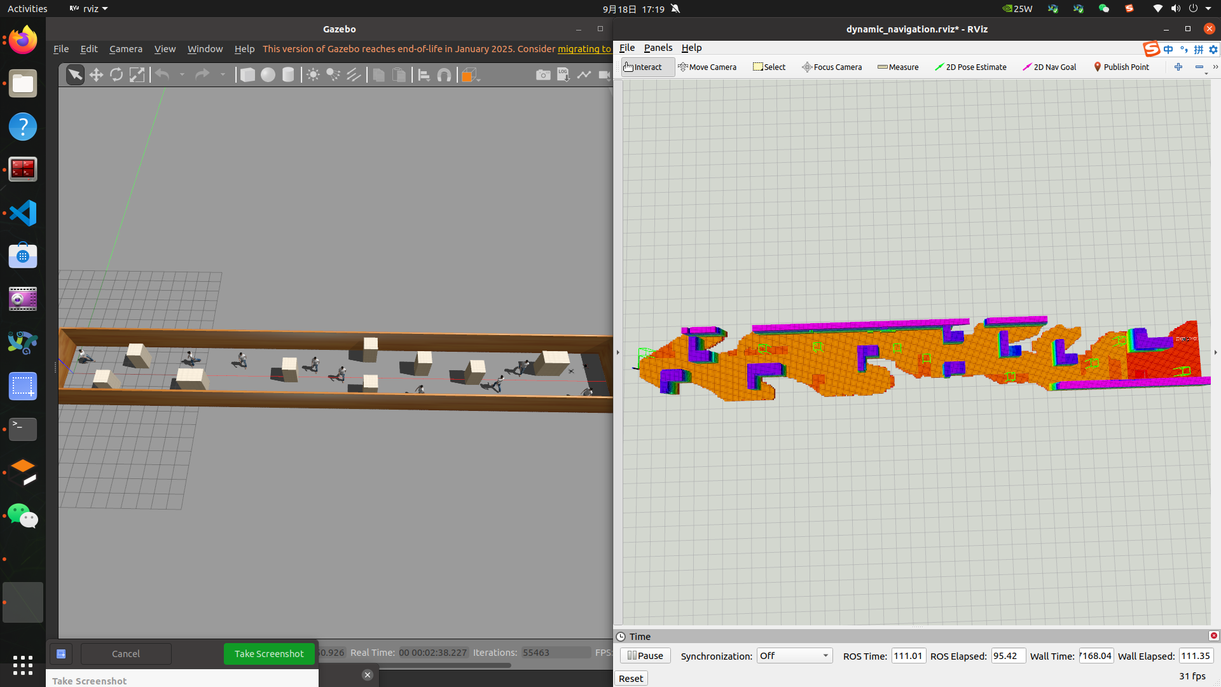
Task: Click the Take Screenshot button
Action: point(269,654)
